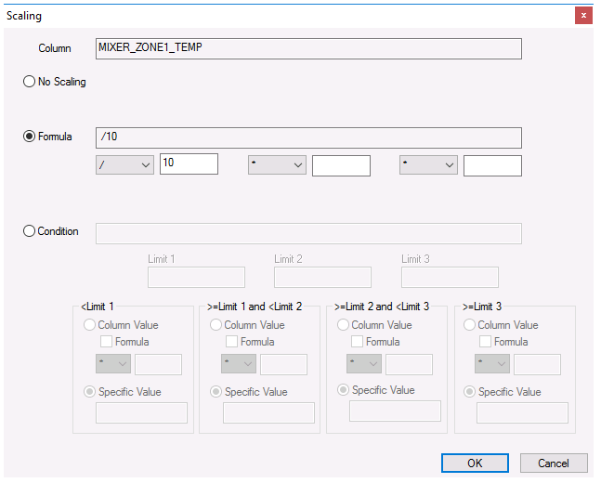Screen dimensions: 601x483
Task: Click formula value field in >=Limit 1 and <Limit 2 group
Action: [x=283, y=364]
